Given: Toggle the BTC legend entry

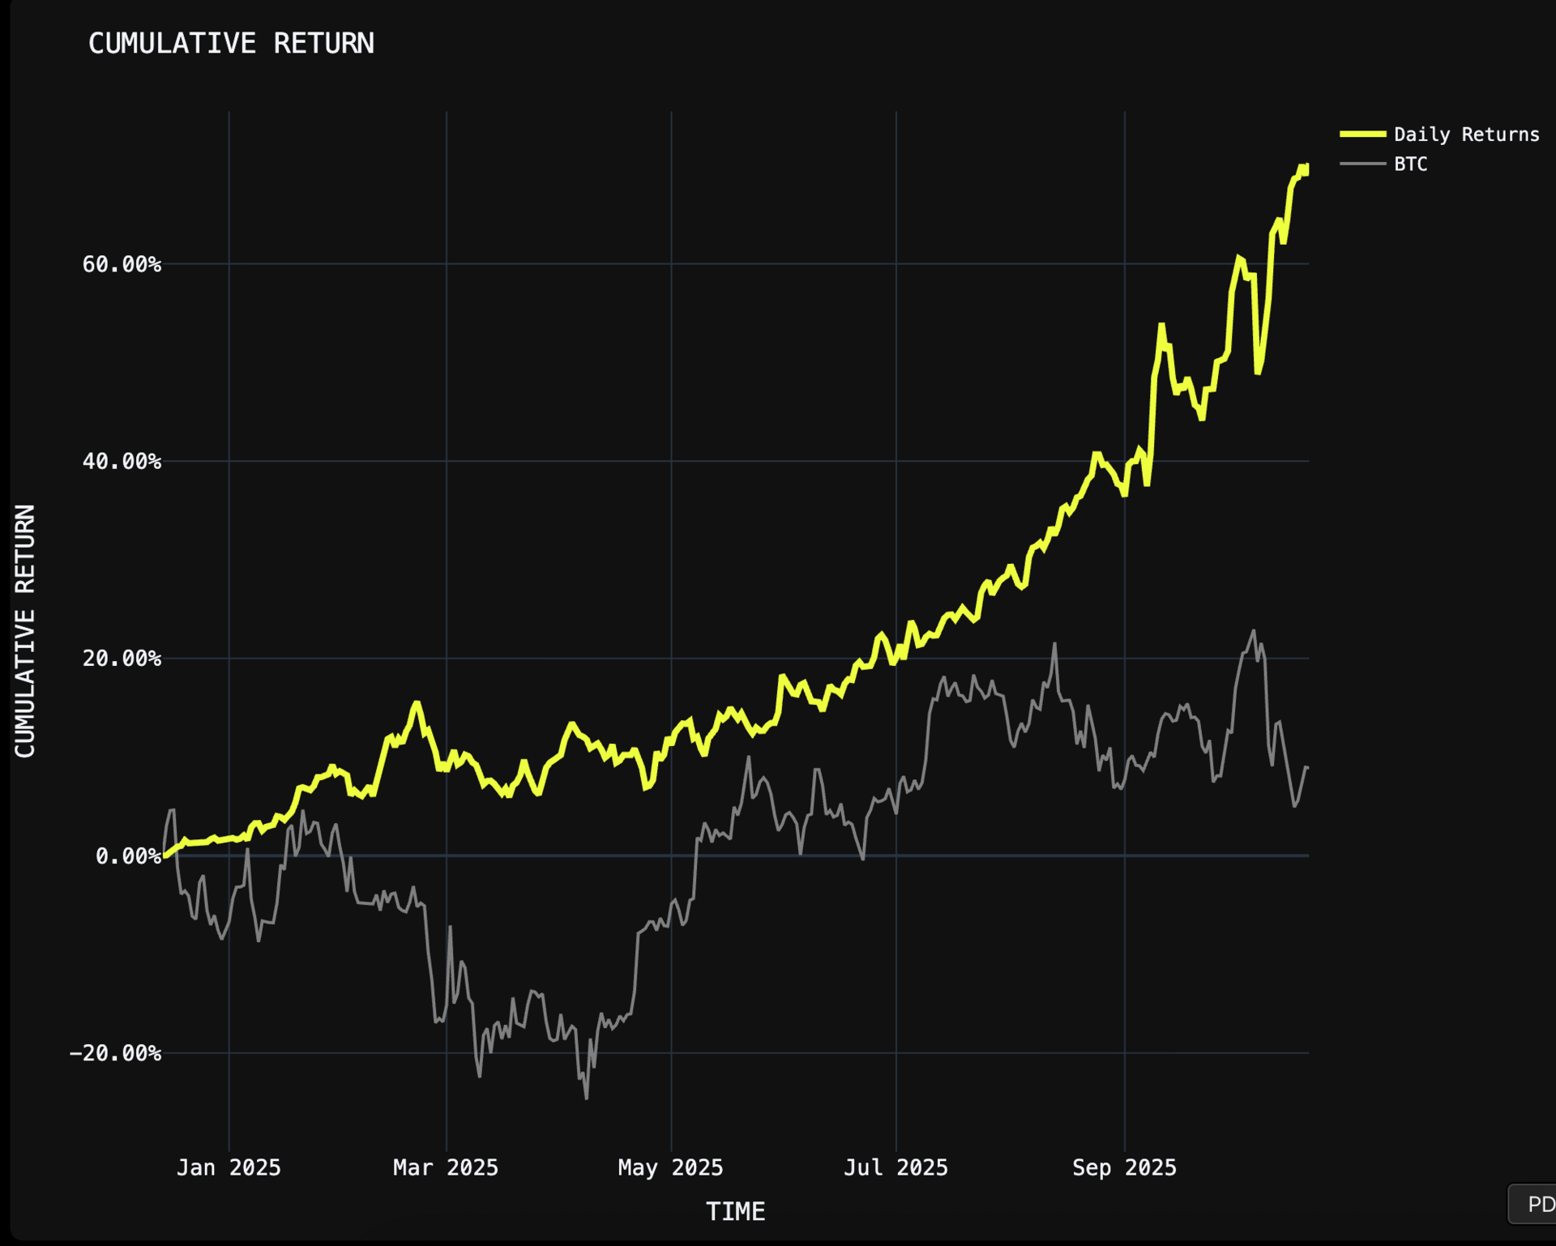Looking at the screenshot, I should (1410, 164).
